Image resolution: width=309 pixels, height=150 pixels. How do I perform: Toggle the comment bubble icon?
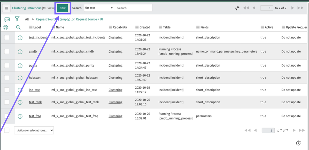pos(7,19)
